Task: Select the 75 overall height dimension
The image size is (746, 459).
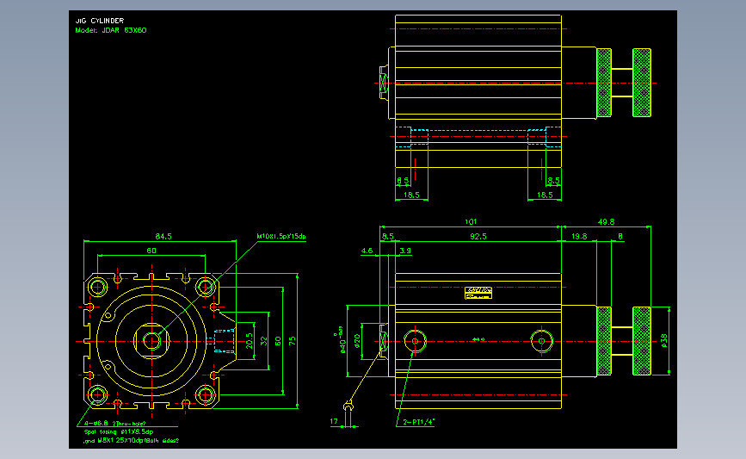Action: [293, 341]
